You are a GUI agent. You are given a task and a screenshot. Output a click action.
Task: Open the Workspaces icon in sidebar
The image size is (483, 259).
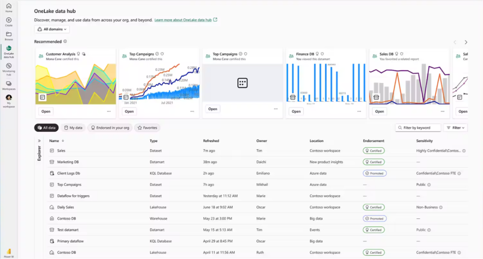click(x=9, y=84)
